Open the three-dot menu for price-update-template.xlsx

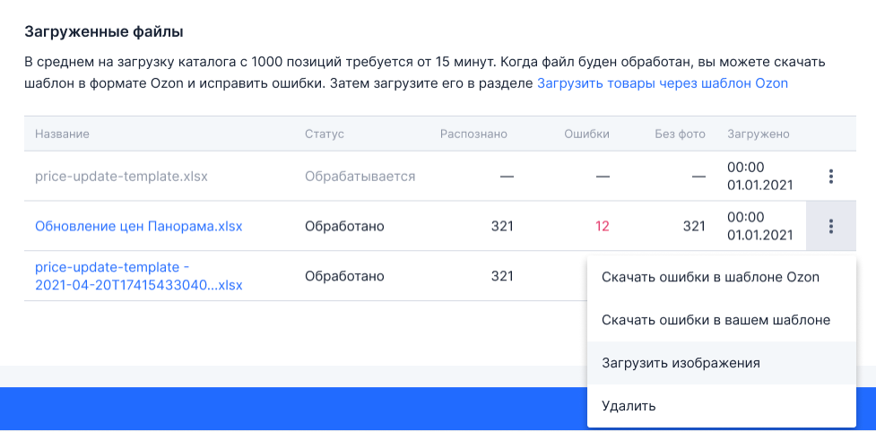click(831, 177)
